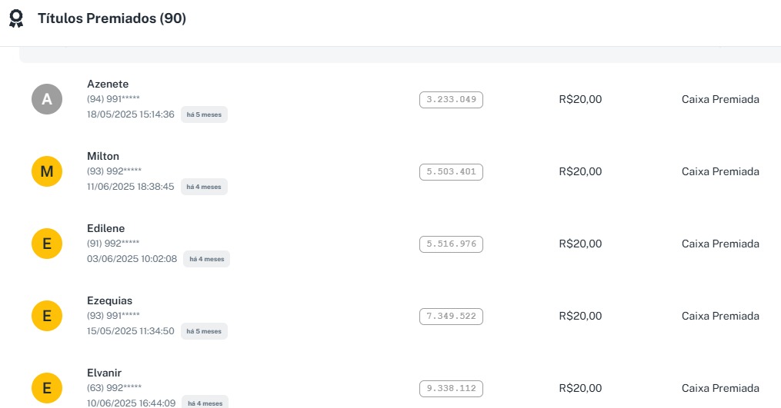The height and width of the screenshot is (408, 781).
Task: Click Elvanir's yellow E avatar
Action: [x=46, y=388]
